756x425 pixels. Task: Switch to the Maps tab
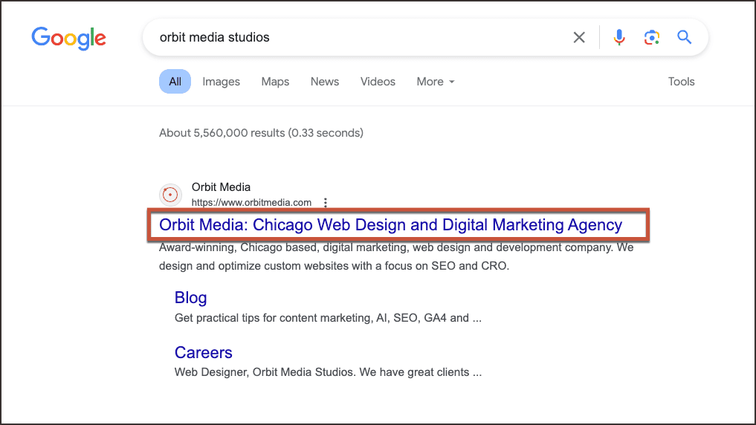[275, 82]
